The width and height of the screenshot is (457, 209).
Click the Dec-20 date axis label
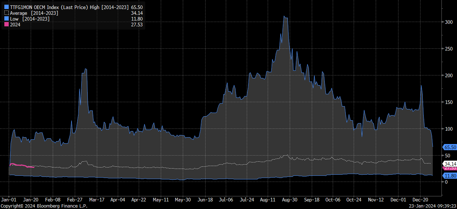[419, 199]
